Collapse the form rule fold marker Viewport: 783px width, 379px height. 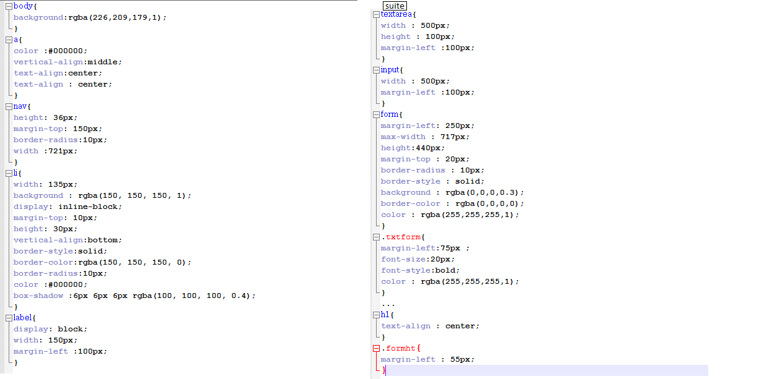(x=376, y=114)
